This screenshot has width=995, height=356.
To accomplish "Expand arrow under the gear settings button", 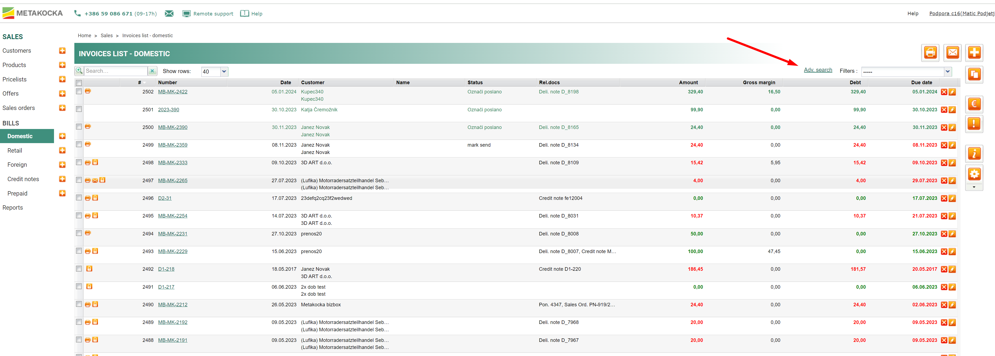I will pyautogui.click(x=974, y=187).
